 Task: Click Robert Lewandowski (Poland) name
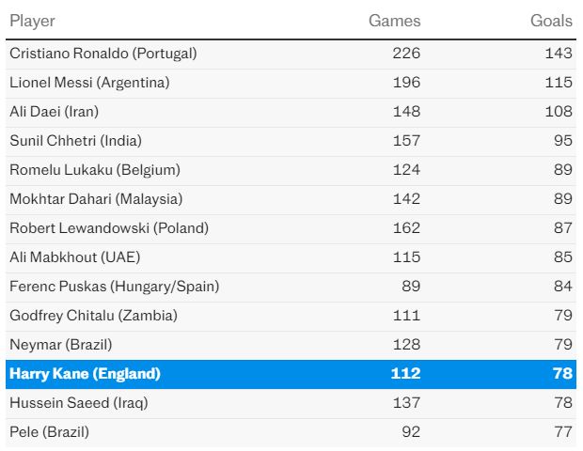109,228
